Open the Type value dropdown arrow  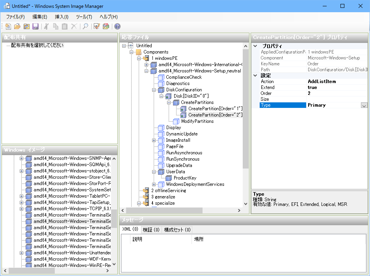click(x=364, y=106)
